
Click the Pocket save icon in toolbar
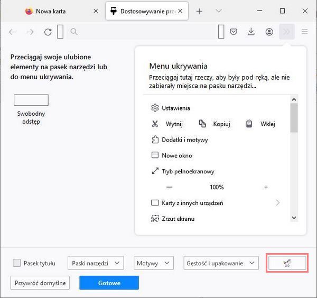[x=234, y=32]
